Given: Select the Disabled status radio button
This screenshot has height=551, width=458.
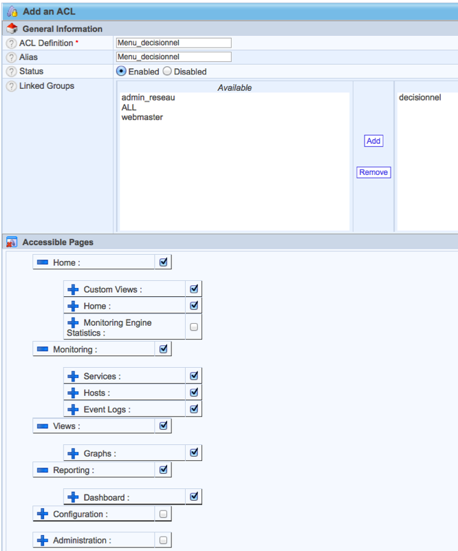Looking at the screenshot, I should click(167, 72).
